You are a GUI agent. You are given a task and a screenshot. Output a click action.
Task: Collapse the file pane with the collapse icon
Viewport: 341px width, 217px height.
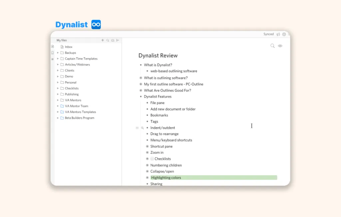(x=118, y=40)
